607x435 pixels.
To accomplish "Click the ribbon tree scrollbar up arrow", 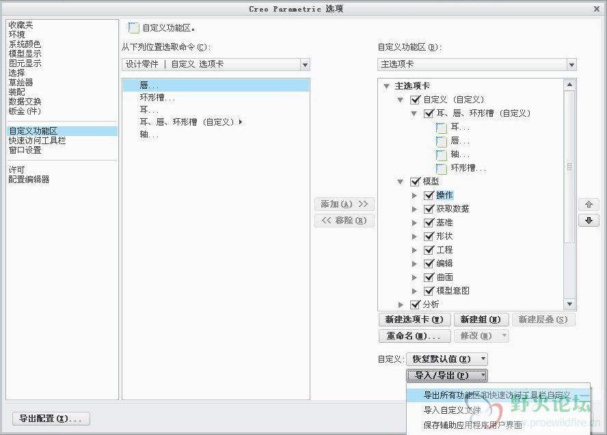I will click(569, 85).
